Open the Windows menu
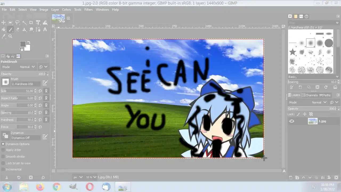Screen dimensions: 341x192 click(102, 10)
